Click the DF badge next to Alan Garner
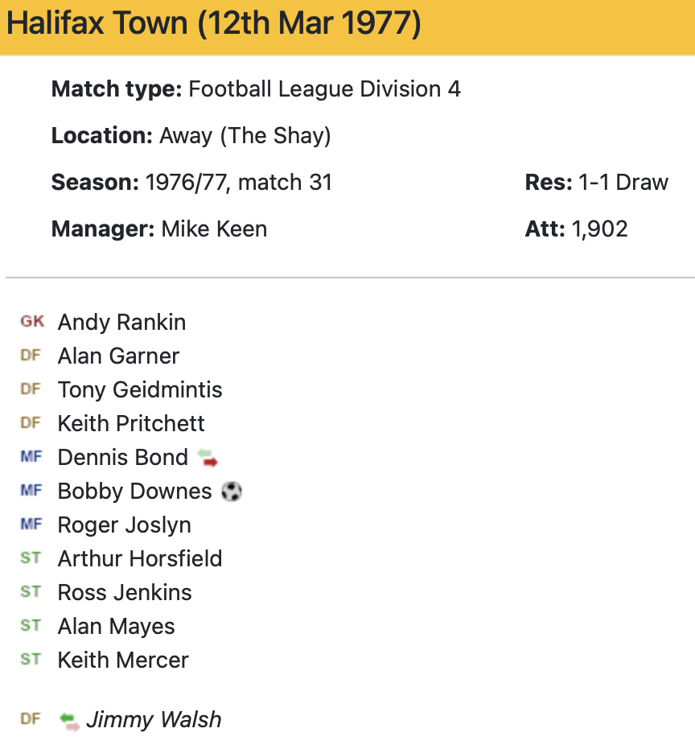The height and width of the screenshot is (753, 695). (x=31, y=356)
